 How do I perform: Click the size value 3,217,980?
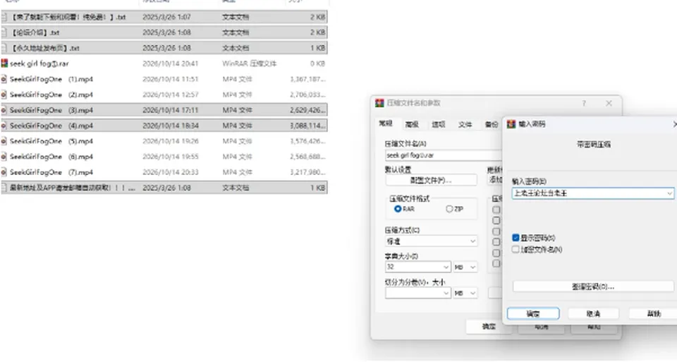click(x=307, y=172)
